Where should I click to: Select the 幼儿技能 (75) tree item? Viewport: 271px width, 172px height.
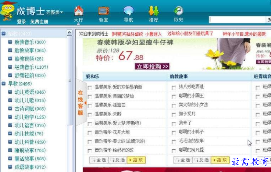pyautogui.click(x=29, y=134)
